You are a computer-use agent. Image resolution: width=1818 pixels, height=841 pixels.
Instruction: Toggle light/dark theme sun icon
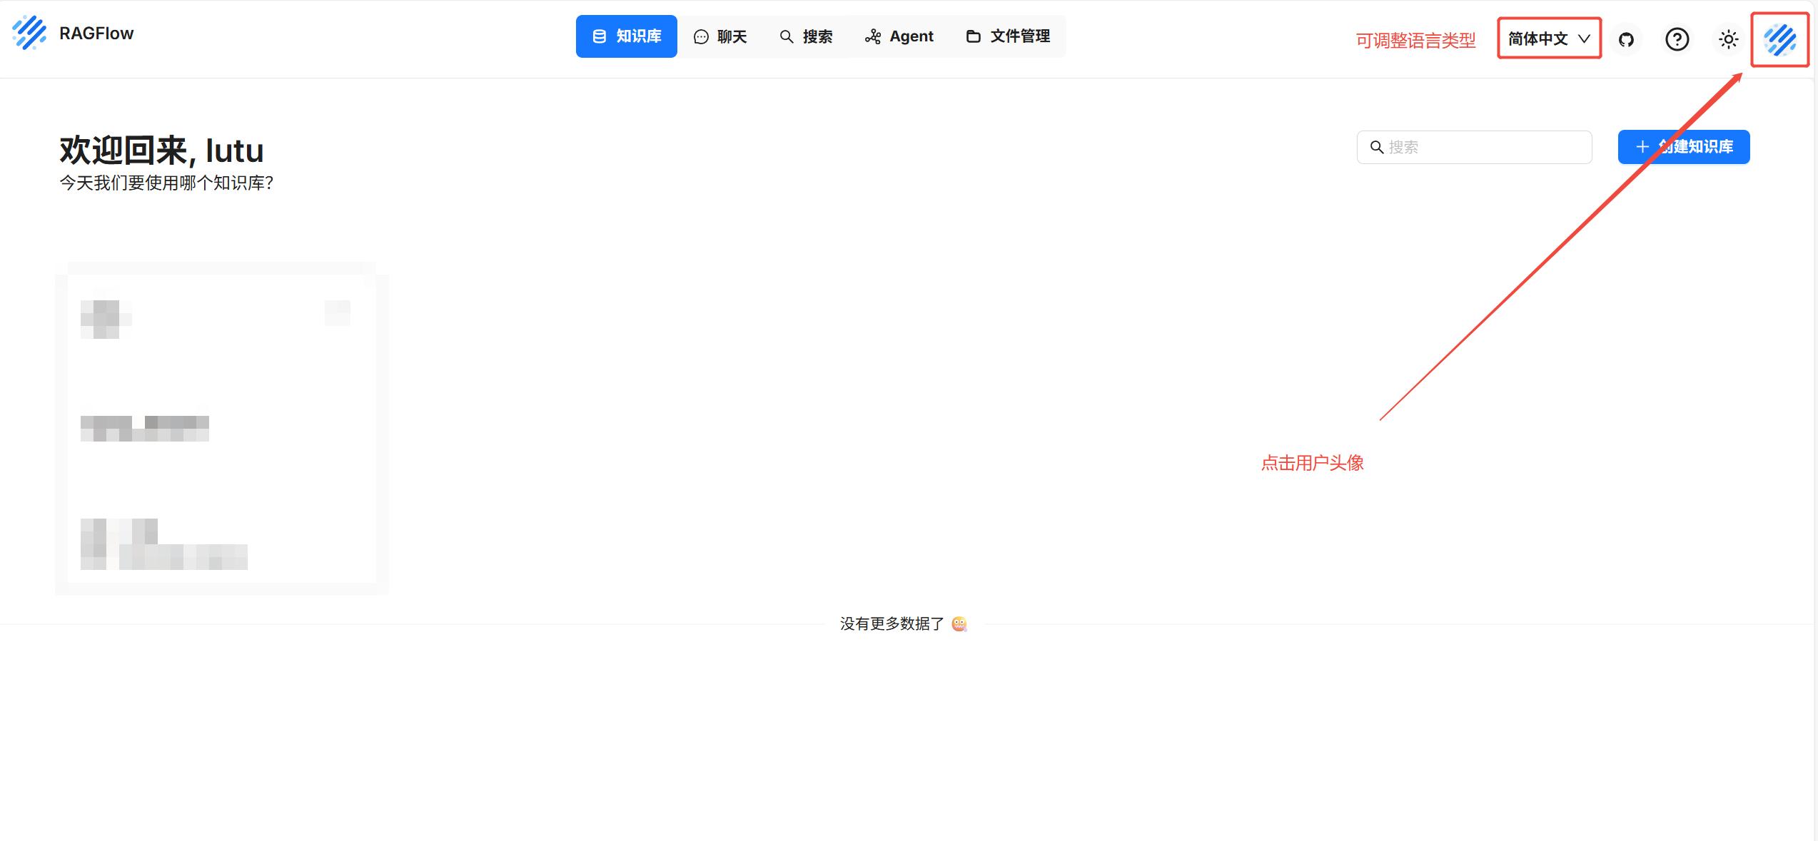(1728, 39)
